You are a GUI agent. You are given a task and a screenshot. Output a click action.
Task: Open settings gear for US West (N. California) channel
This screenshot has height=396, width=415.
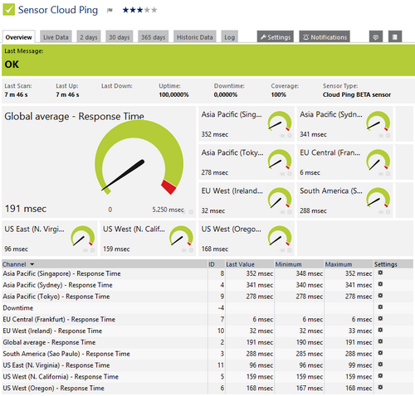click(380, 376)
